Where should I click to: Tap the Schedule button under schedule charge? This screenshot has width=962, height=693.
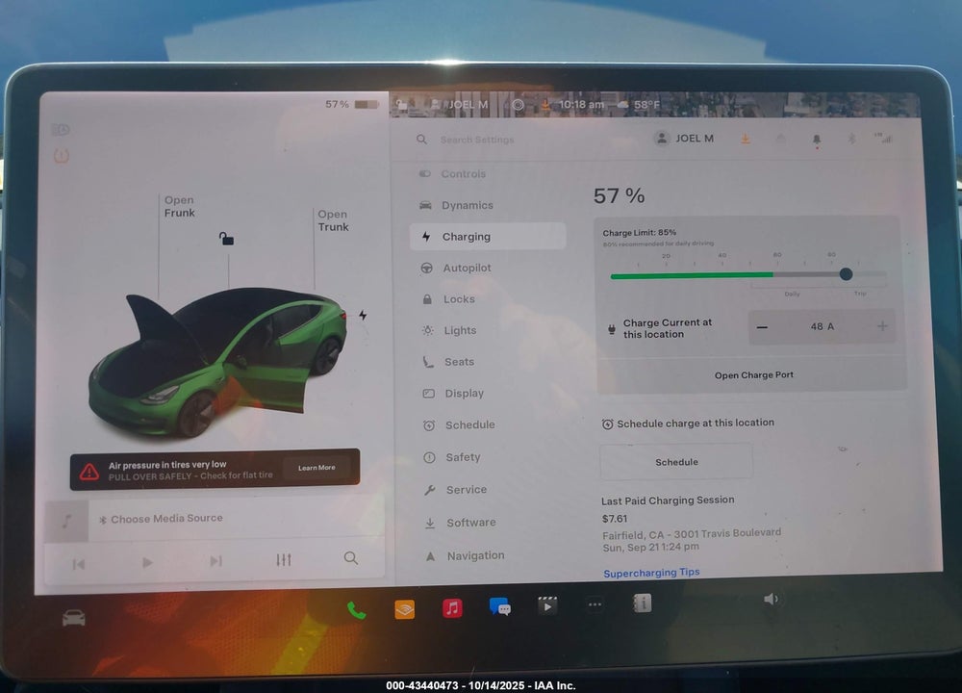tap(676, 462)
